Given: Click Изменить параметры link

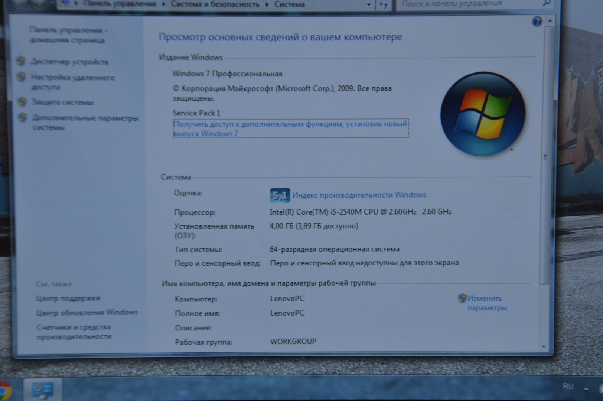Looking at the screenshot, I should tap(487, 303).
